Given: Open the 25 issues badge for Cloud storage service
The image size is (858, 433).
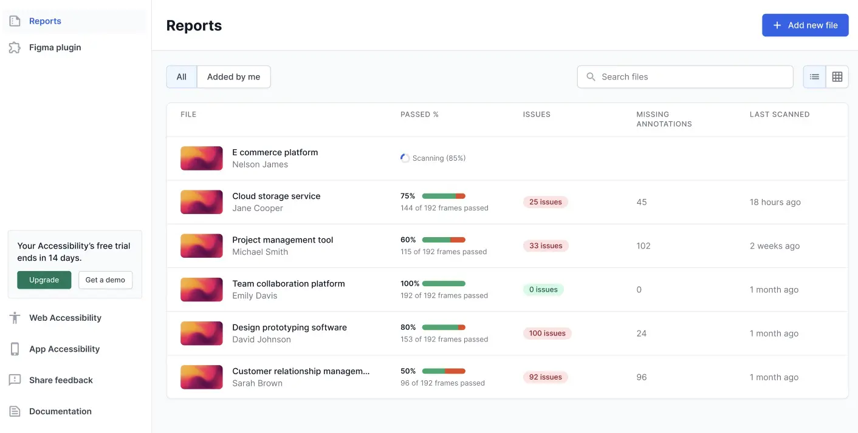Looking at the screenshot, I should pos(545,202).
